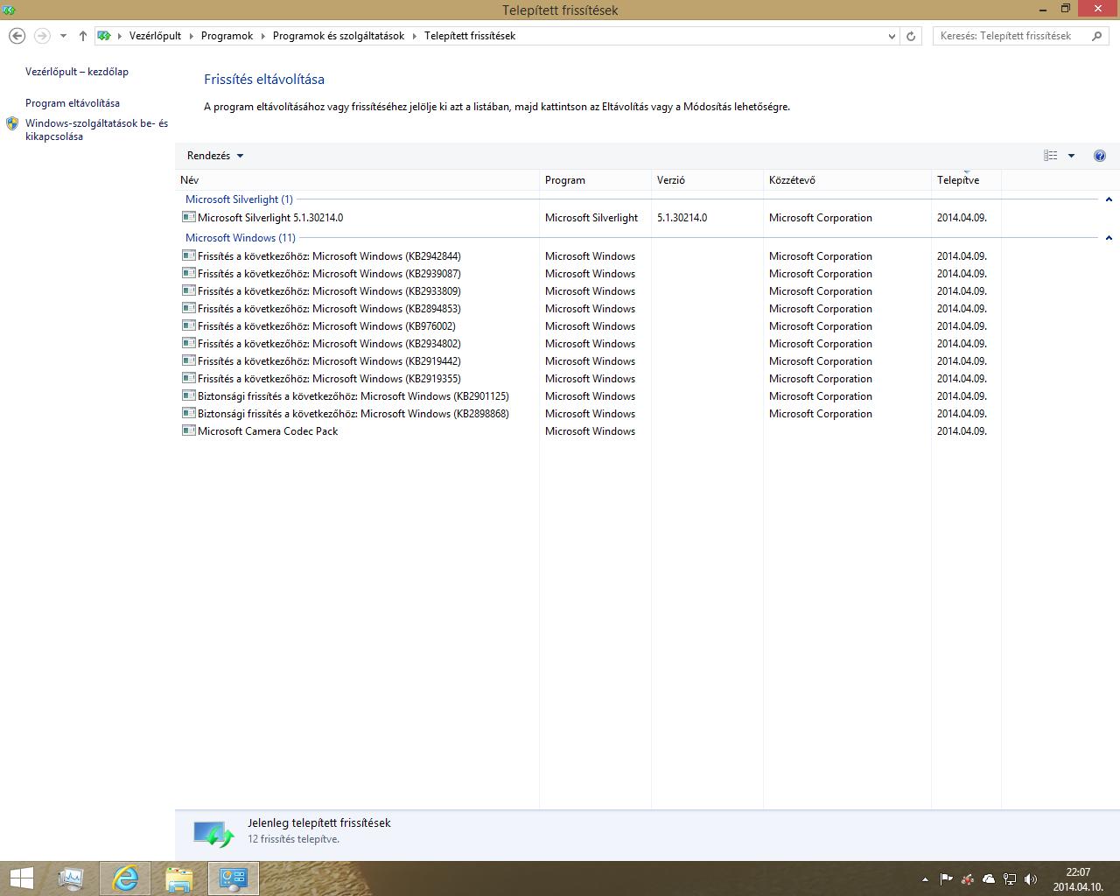
Task: Sort by Verzió column header
Action: tap(707, 180)
